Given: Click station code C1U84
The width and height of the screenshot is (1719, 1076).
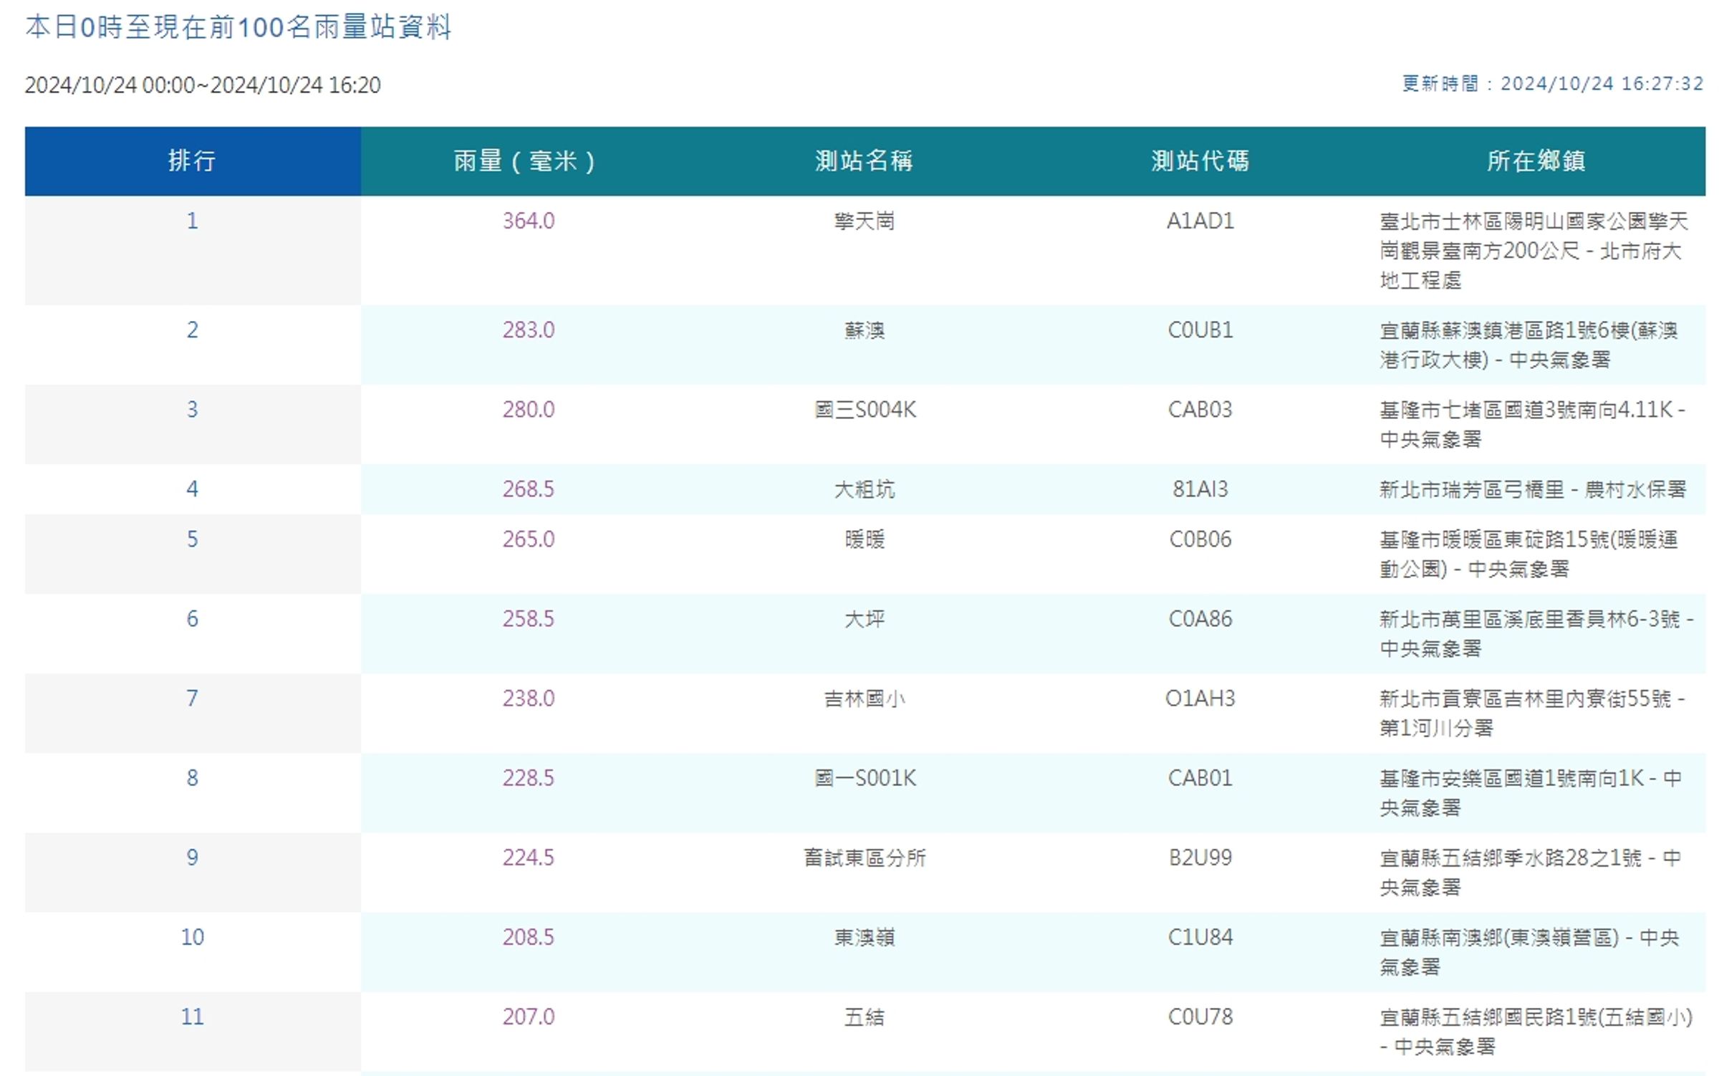Looking at the screenshot, I should click(x=1200, y=936).
